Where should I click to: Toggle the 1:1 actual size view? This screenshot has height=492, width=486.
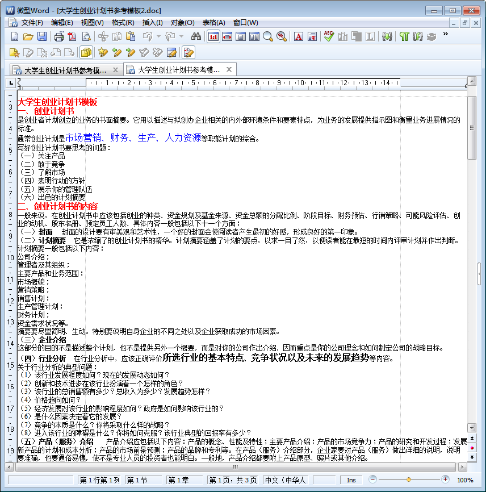click(x=213, y=37)
